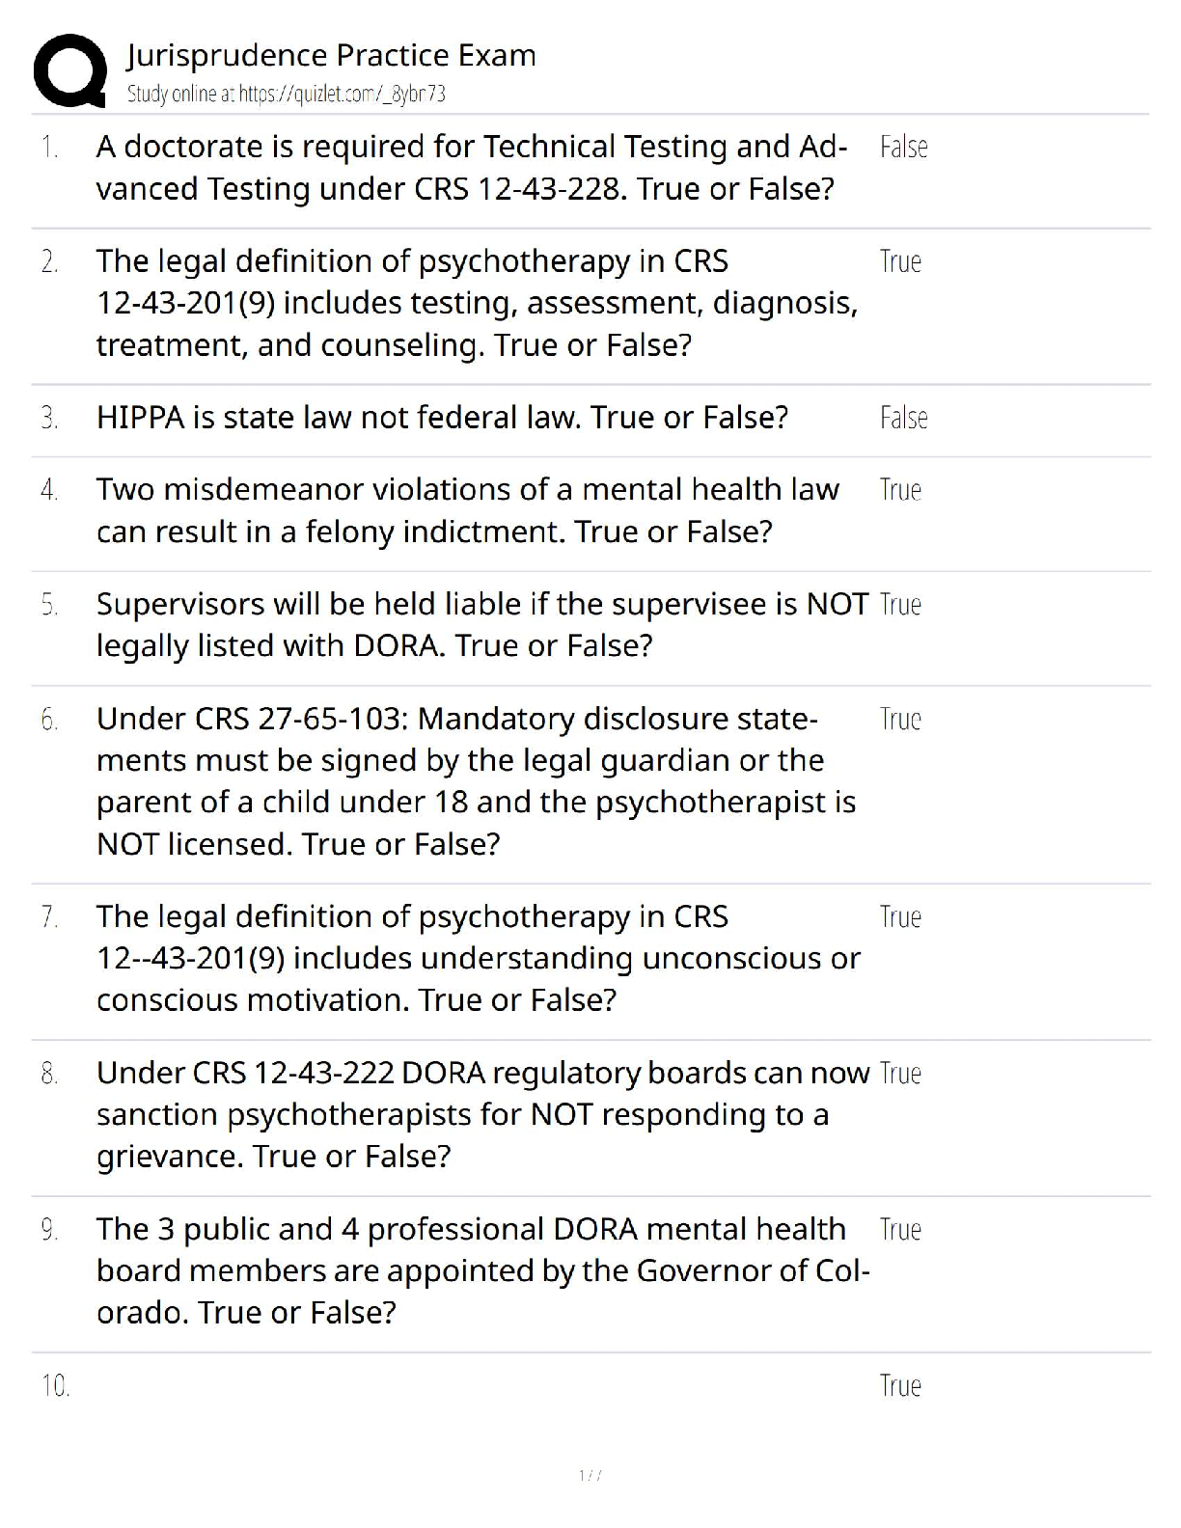Select the Governor-appointed board members question
1181x1528 pixels.
481,1270
